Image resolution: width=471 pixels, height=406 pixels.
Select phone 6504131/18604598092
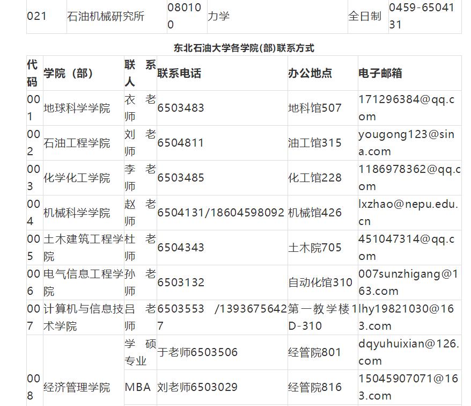(220, 213)
